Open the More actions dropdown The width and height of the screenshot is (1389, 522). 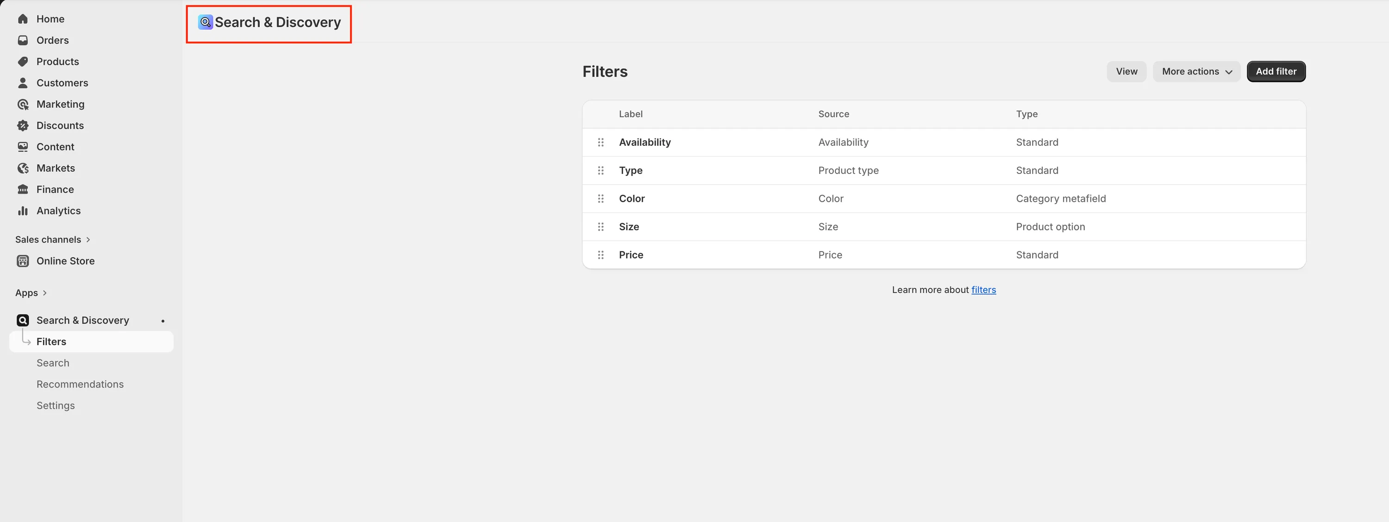1196,71
